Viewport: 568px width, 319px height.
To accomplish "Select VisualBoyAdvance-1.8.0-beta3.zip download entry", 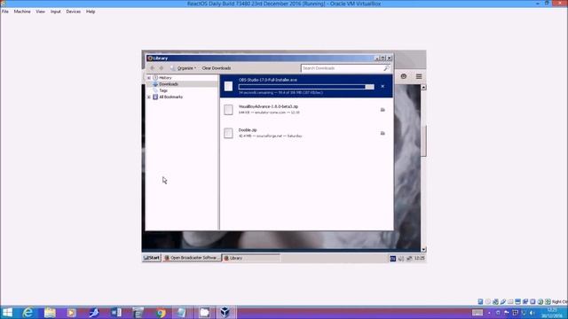I will pos(306,110).
